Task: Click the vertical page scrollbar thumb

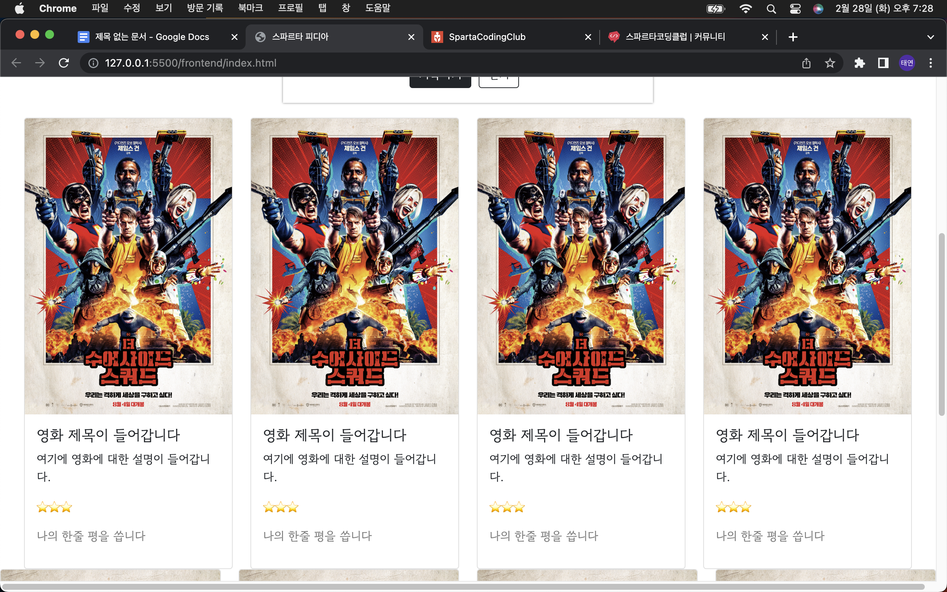Action: click(942, 324)
